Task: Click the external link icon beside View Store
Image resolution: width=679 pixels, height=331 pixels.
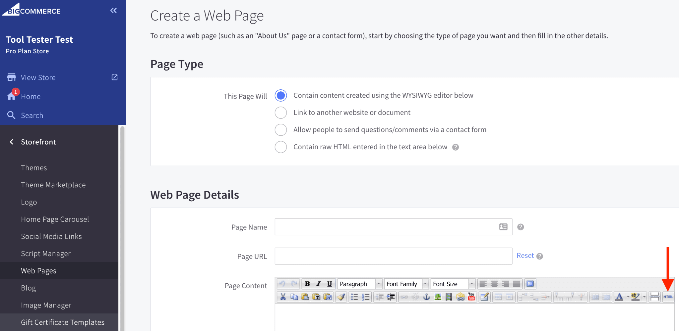Action: click(x=115, y=77)
